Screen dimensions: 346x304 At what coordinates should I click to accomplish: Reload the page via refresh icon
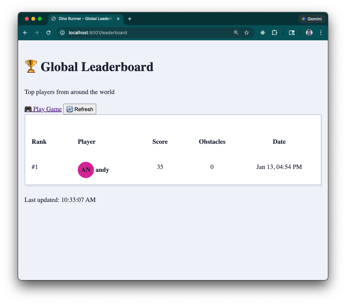(x=48, y=33)
